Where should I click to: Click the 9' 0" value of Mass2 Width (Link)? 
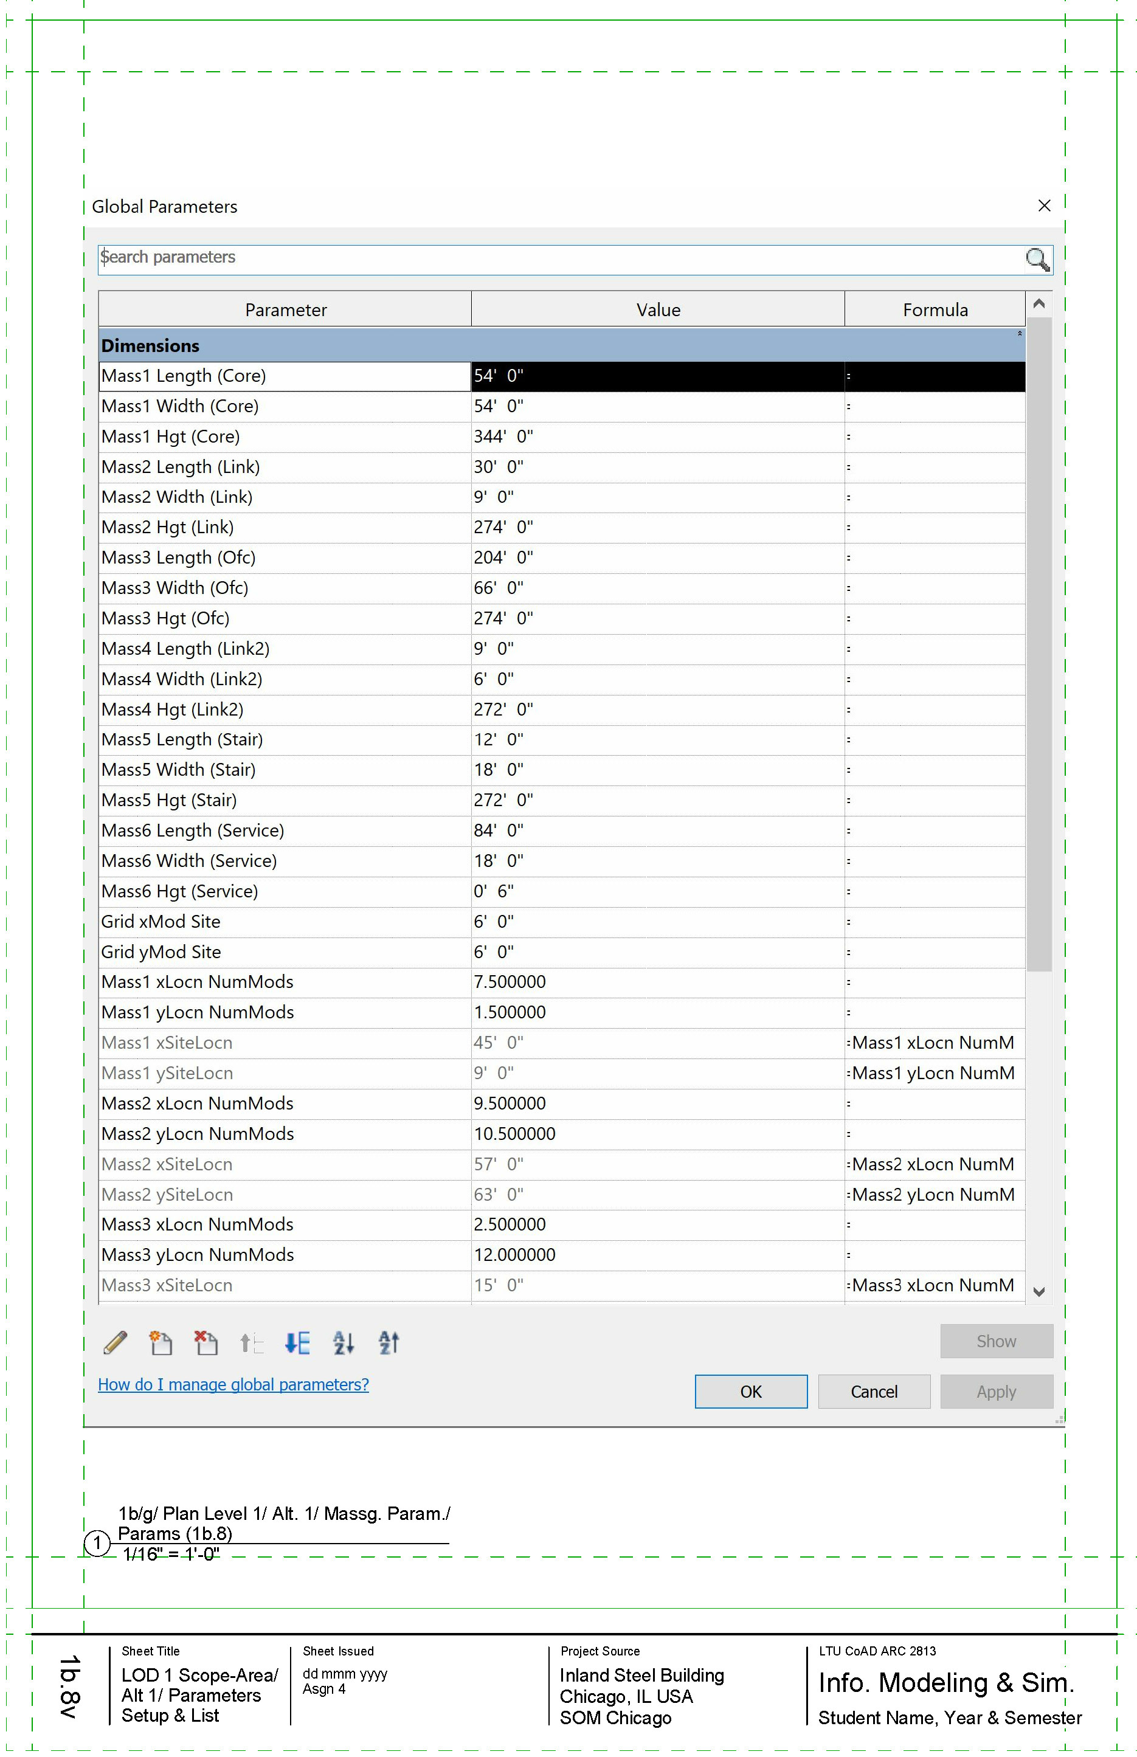click(x=658, y=497)
